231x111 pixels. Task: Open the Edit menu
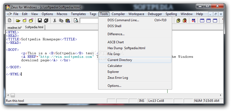click(x=25, y=14)
